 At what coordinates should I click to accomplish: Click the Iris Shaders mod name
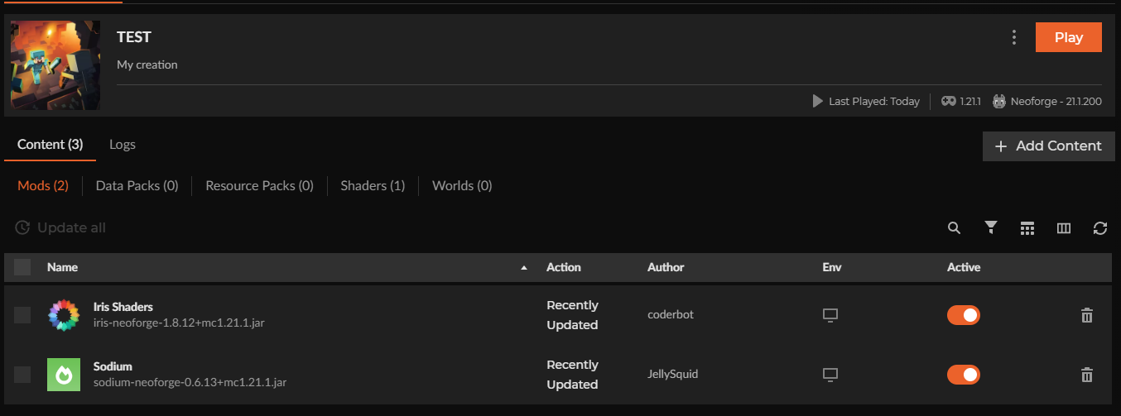coord(123,307)
